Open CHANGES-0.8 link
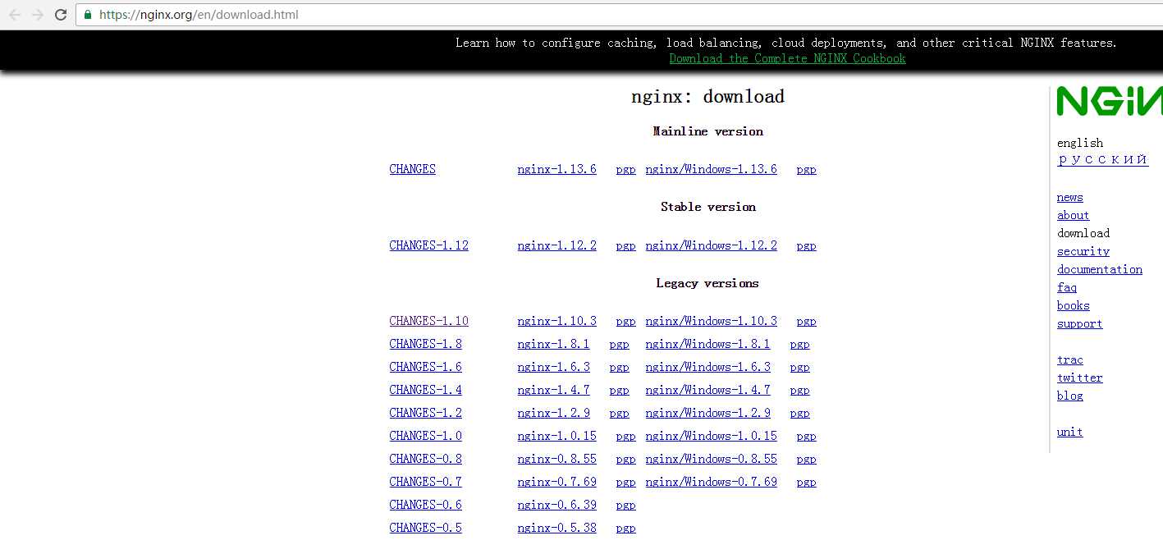 click(x=425, y=459)
